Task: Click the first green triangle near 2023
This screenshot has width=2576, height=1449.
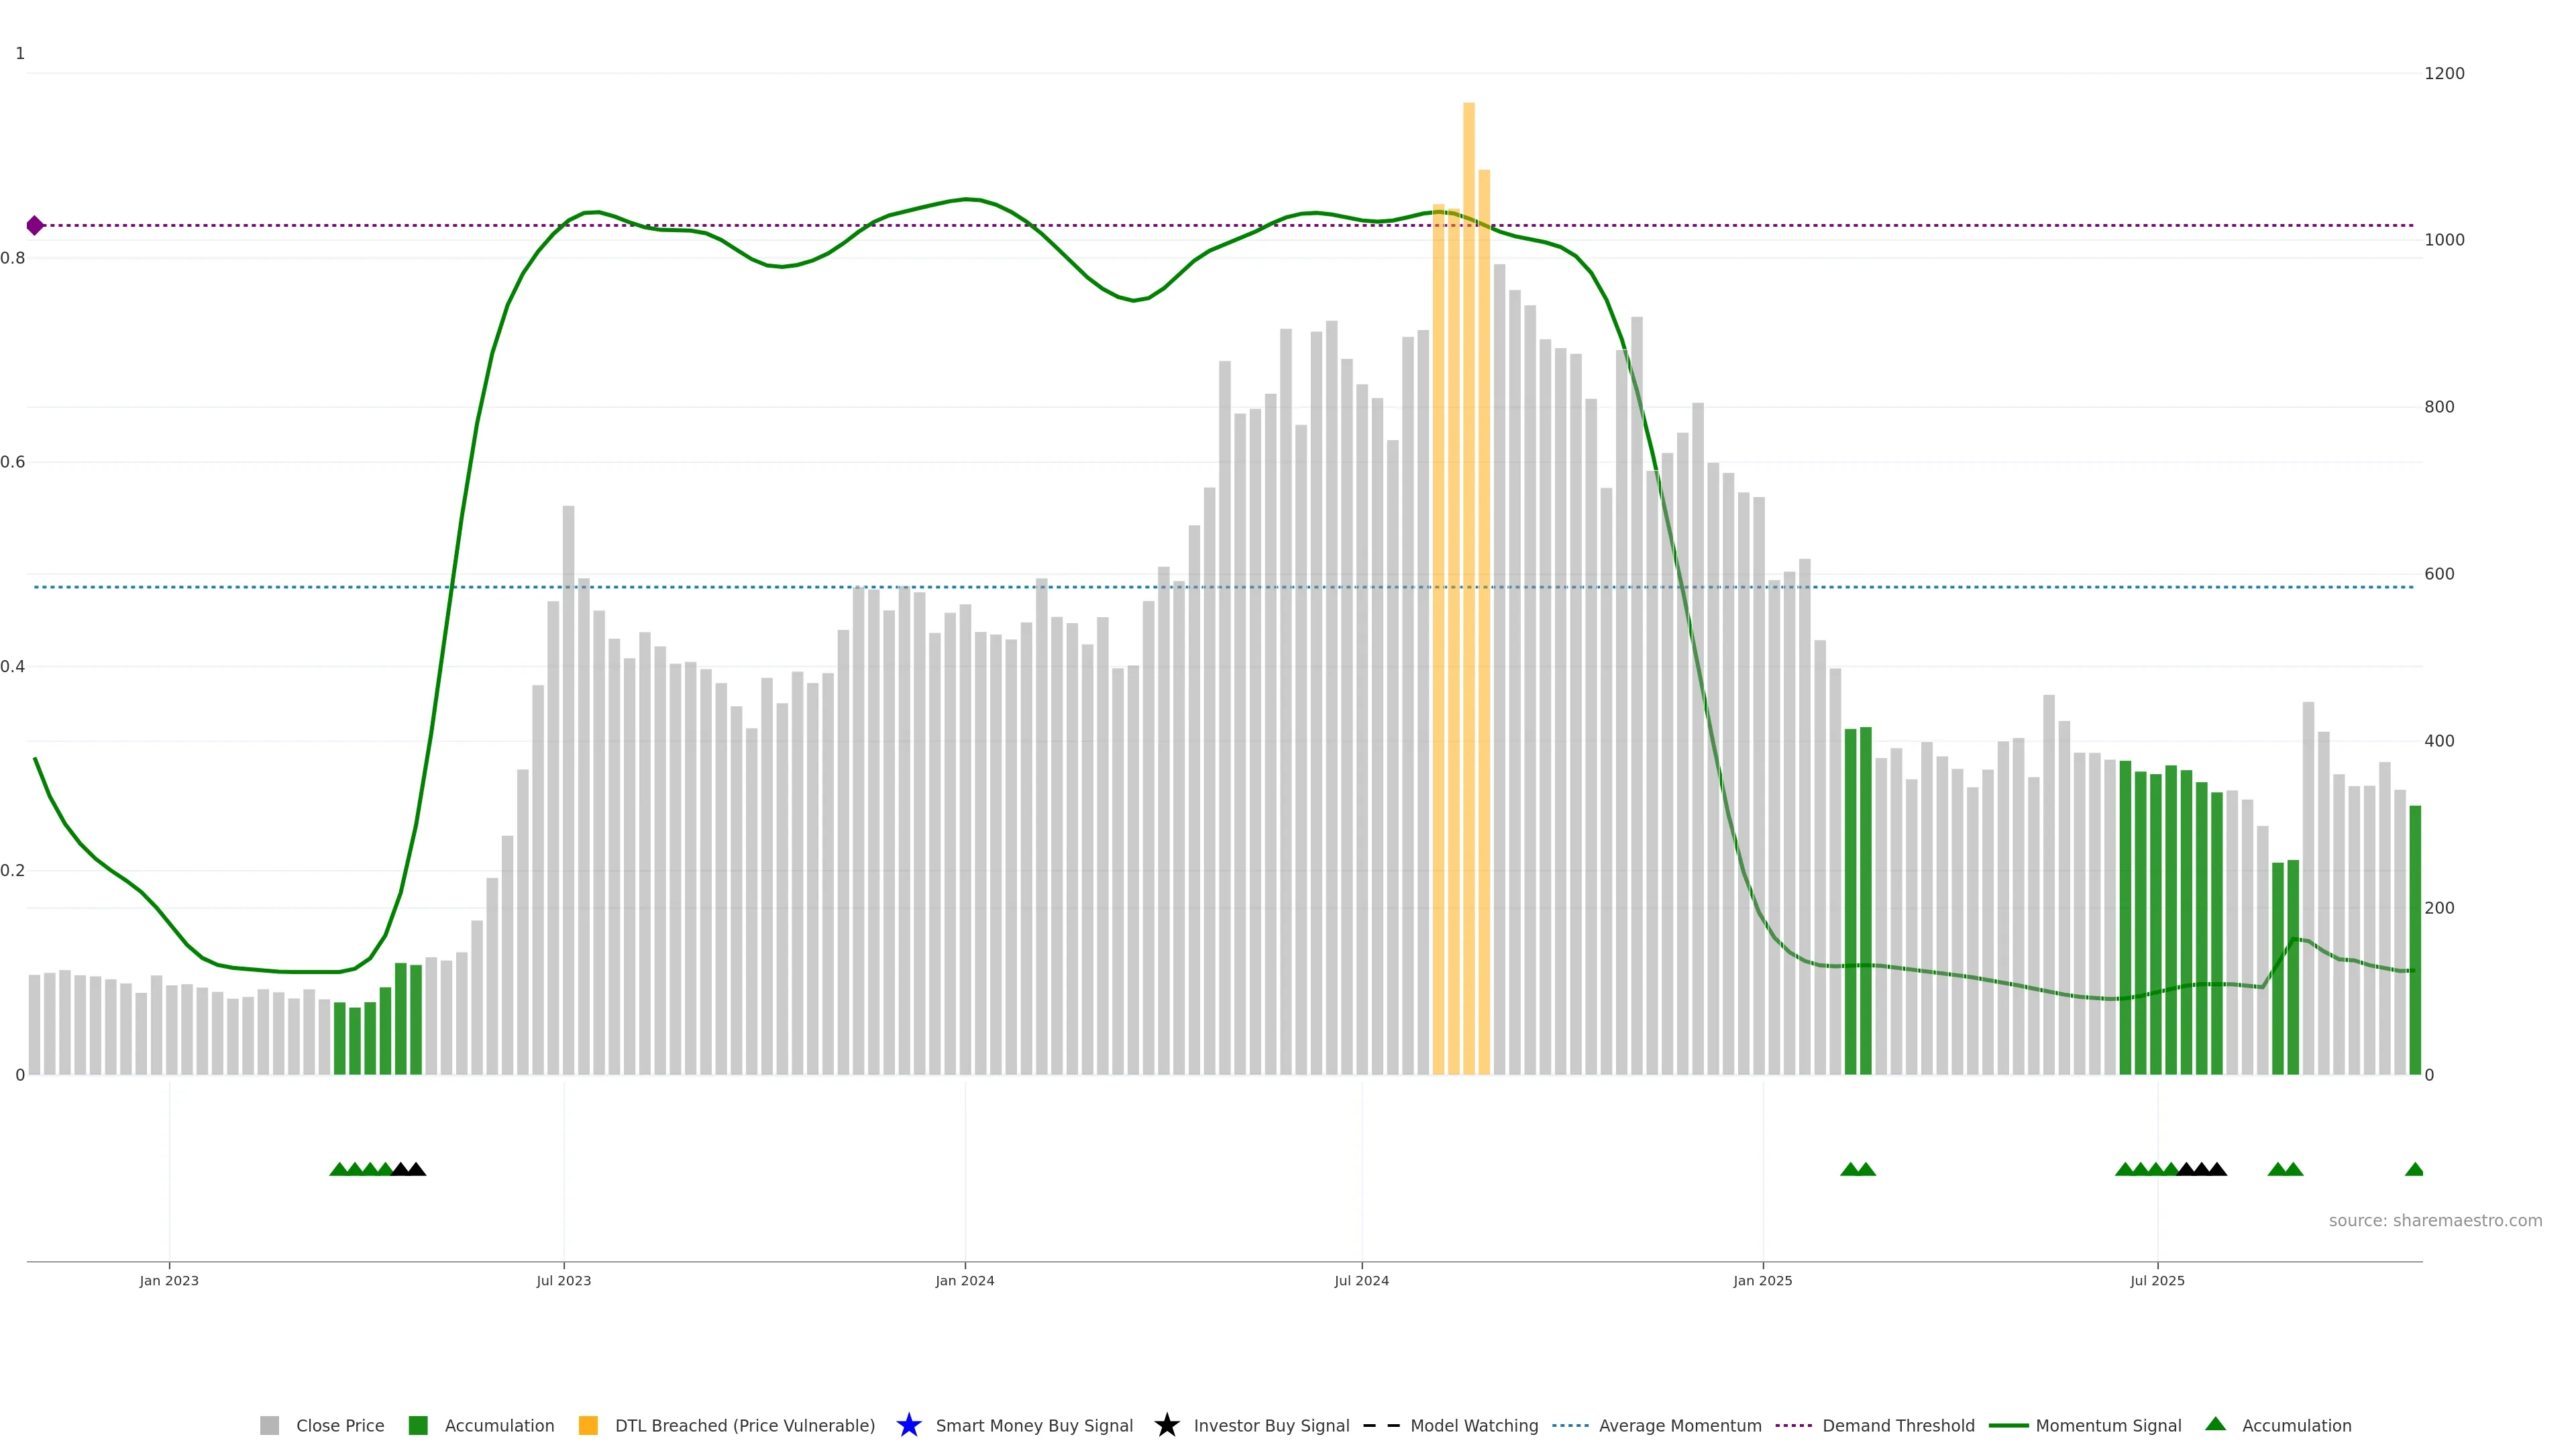Action: 339,1169
